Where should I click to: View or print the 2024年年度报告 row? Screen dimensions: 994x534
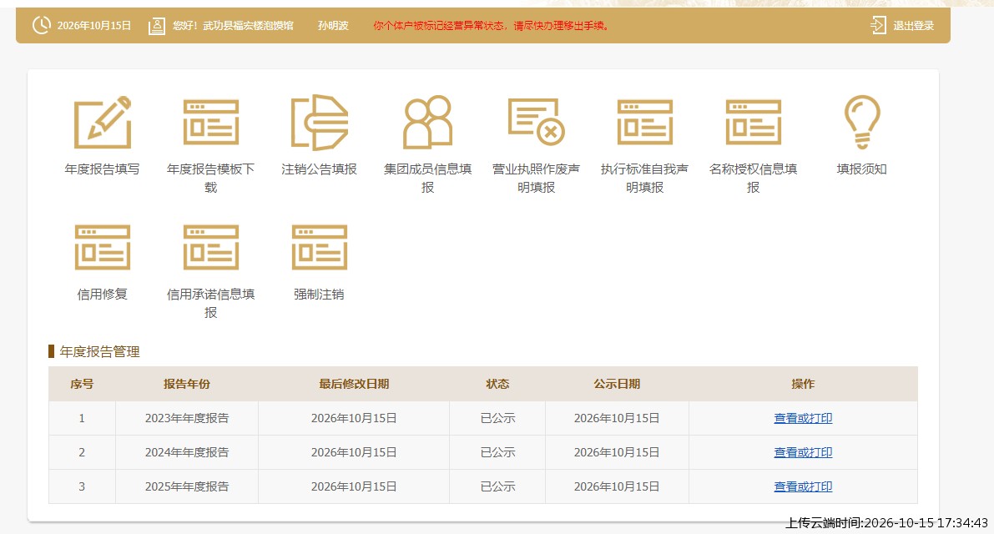803,452
